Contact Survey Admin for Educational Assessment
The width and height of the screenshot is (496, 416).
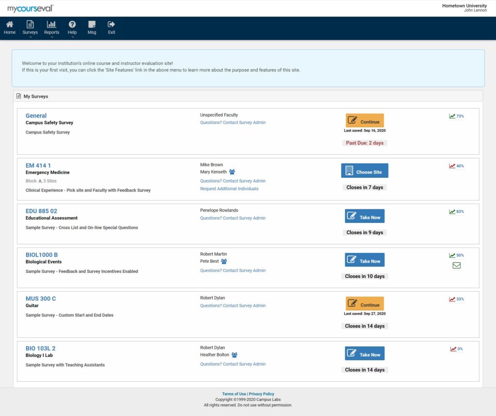pyautogui.click(x=233, y=218)
